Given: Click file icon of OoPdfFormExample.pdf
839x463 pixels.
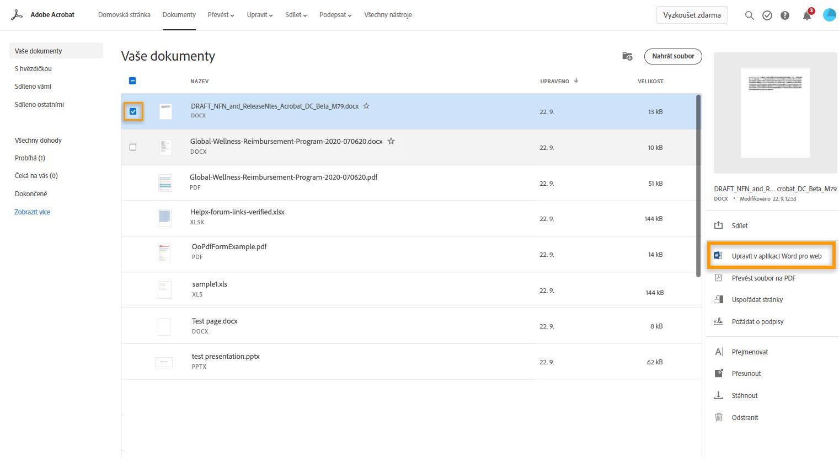Looking at the screenshot, I should point(164,252).
